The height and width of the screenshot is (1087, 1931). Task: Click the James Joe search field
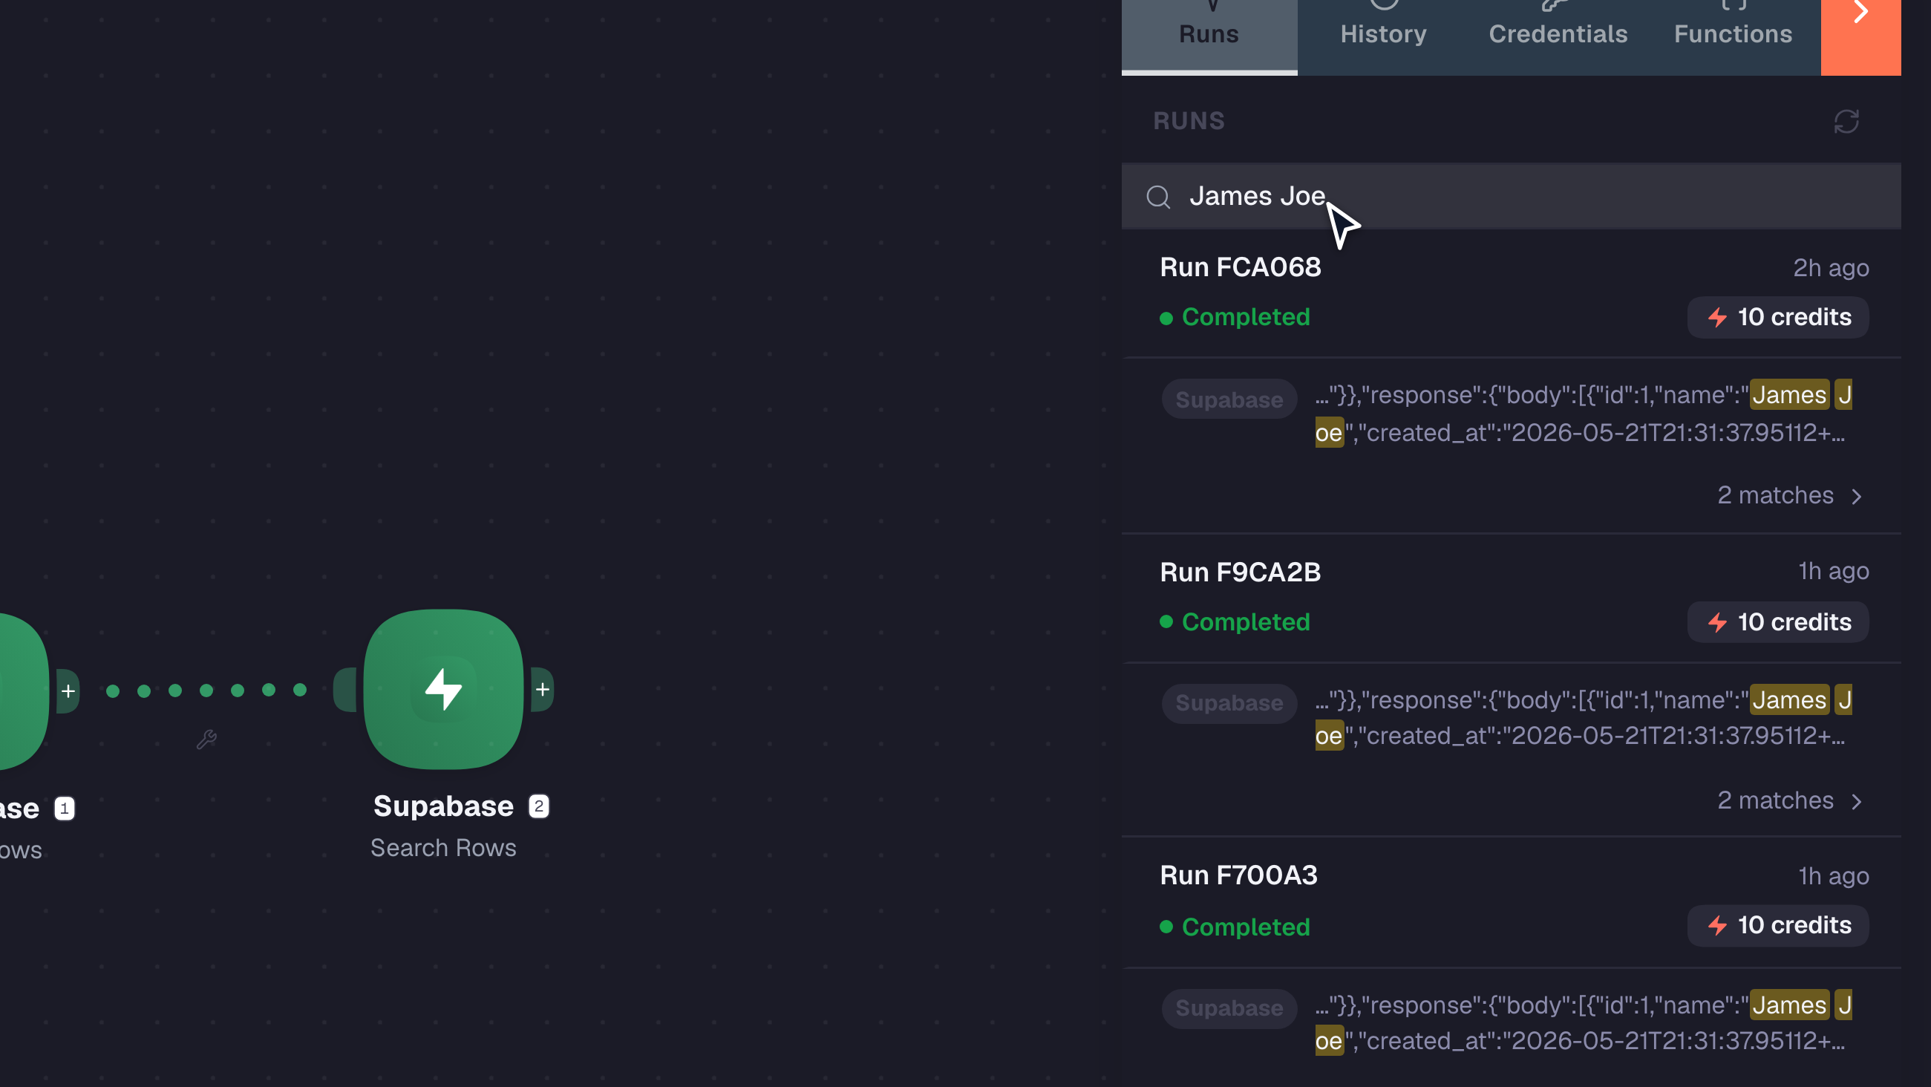coord(1512,197)
